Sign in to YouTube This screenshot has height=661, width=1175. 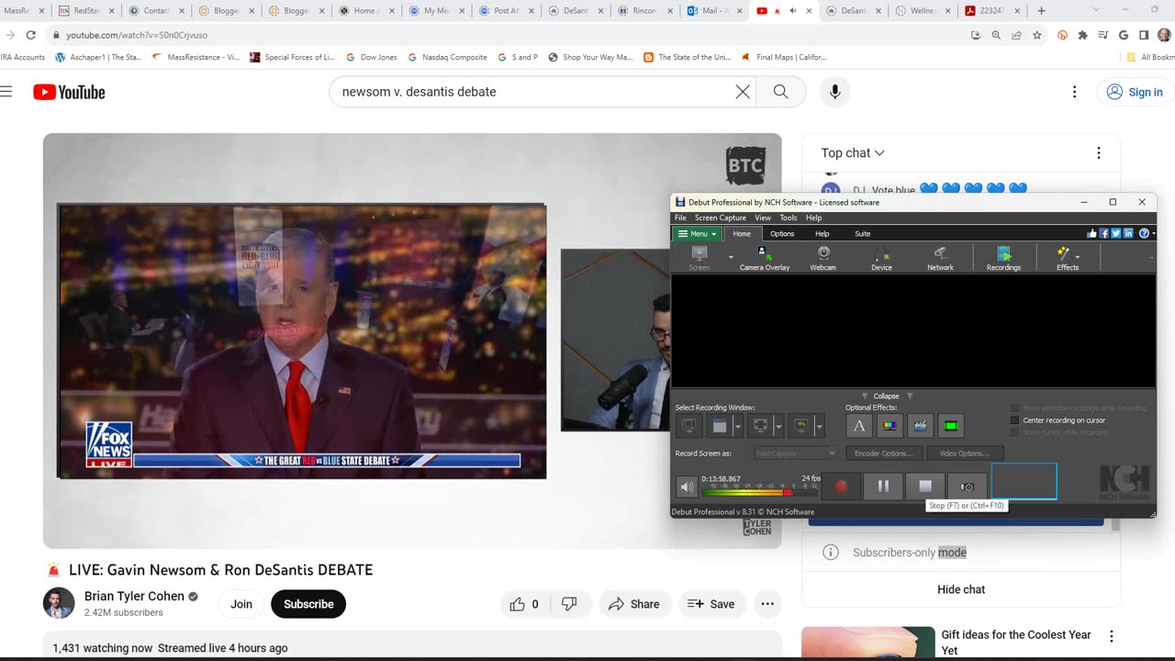pos(1135,92)
